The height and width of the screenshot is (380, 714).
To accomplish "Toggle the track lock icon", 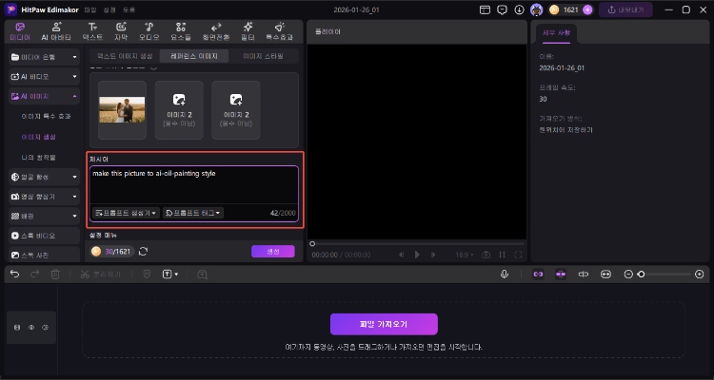I will [x=17, y=327].
